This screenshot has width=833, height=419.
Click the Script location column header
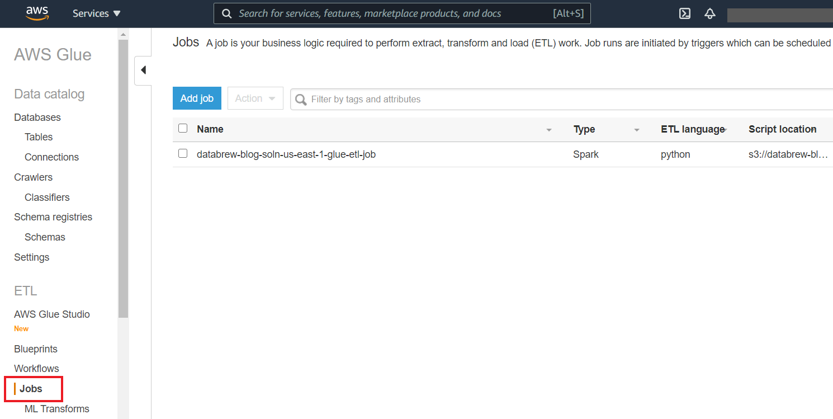(782, 129)
